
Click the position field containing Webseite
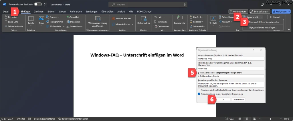pyautogui.click(x=231, y=69)
